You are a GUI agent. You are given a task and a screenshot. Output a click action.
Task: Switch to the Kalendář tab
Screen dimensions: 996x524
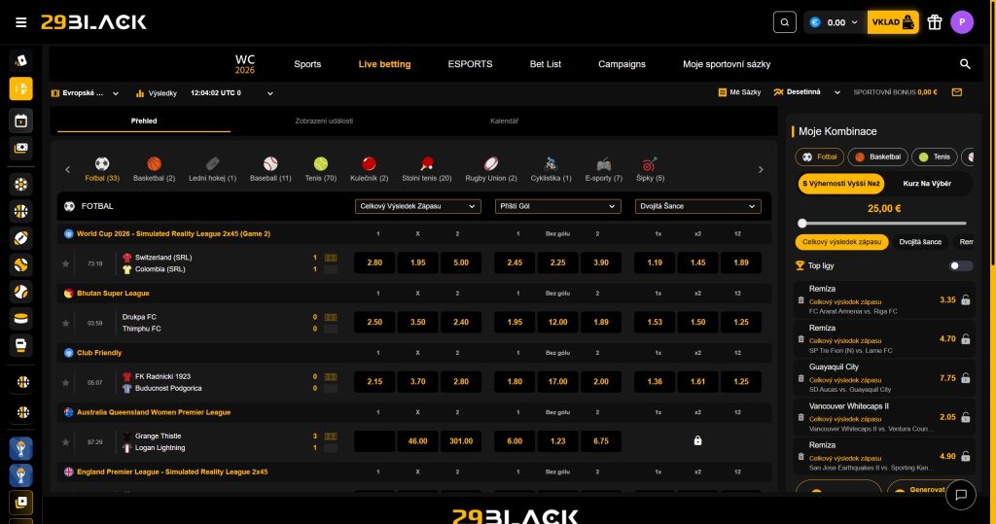tap(505, 121)
